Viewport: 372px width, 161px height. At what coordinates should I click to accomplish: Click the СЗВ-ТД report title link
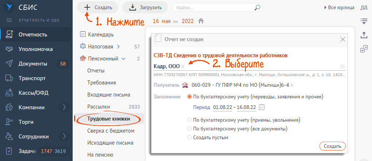[x=220, y=55]
